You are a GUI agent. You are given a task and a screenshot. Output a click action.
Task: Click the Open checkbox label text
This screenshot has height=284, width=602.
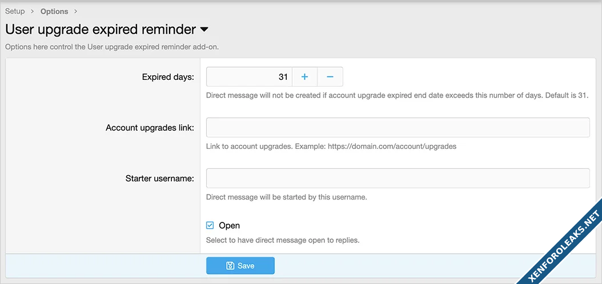click(229, 225)
